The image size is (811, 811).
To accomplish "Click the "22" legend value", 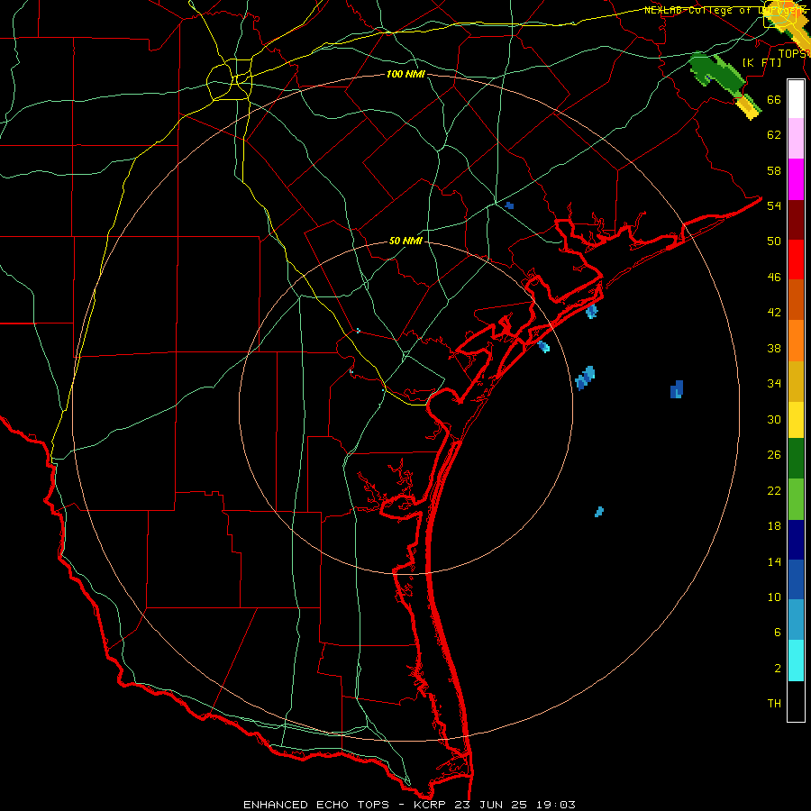I will coord(774,491).
